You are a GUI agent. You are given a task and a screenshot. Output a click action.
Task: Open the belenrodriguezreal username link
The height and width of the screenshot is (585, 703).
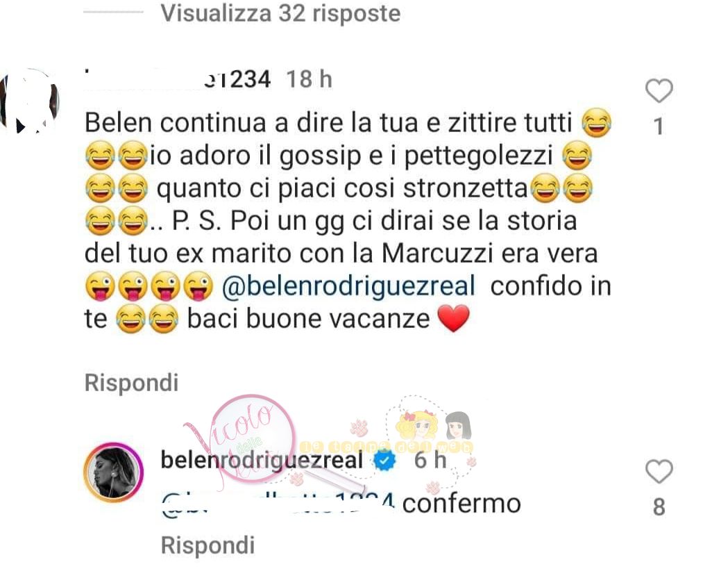point(262,460)
